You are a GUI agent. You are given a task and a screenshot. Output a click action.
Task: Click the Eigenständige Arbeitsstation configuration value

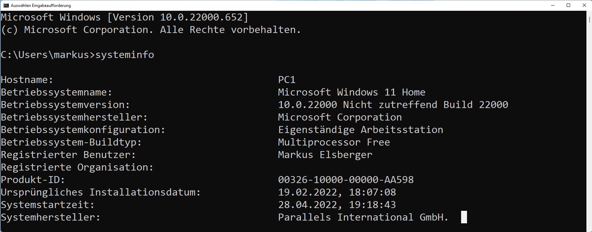click(x=360, y=130)
